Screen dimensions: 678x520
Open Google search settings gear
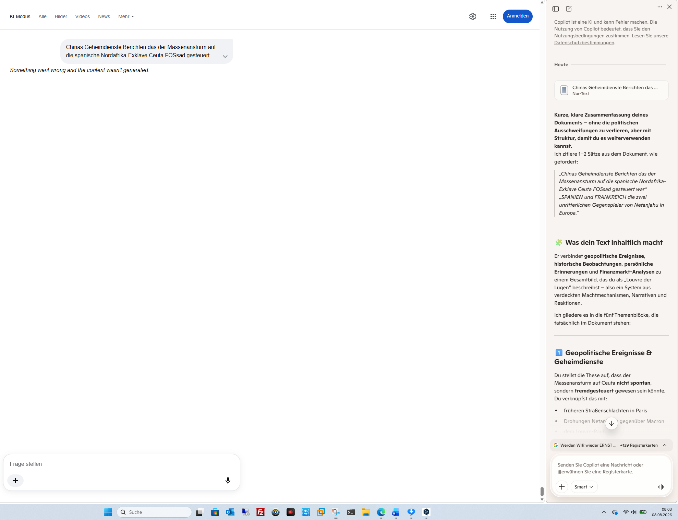pyautogui.click(x=473, y=16)
